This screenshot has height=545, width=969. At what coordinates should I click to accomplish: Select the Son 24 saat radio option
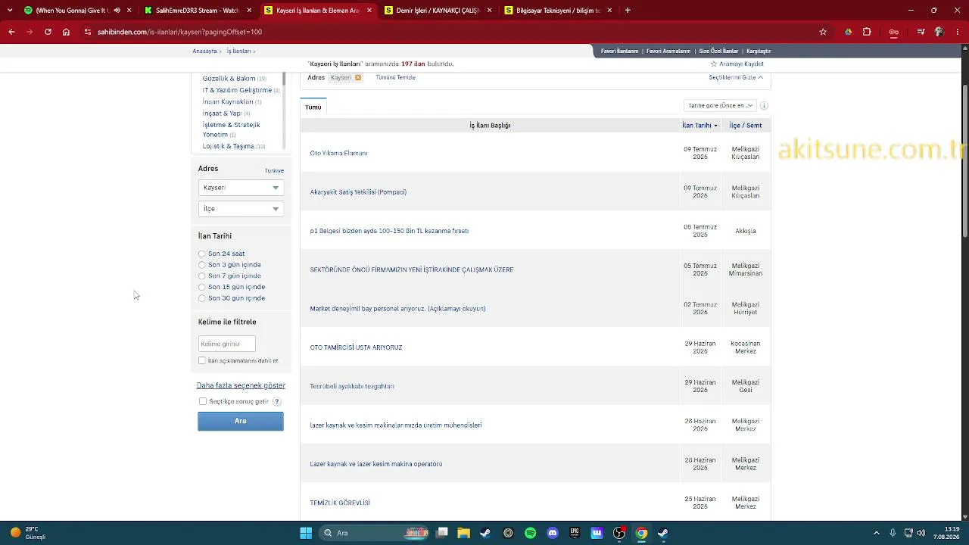pos(201,254)
